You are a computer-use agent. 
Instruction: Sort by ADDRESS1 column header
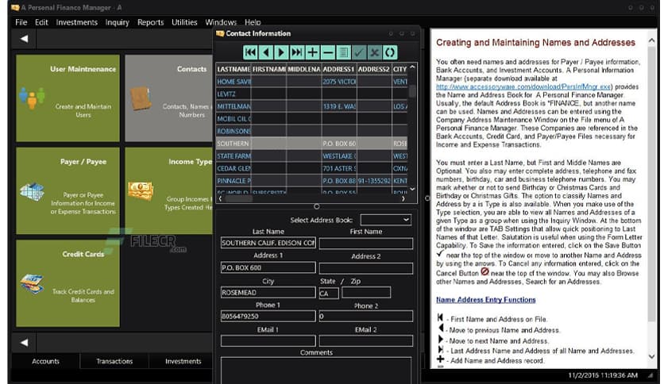(x=339, y=69)
